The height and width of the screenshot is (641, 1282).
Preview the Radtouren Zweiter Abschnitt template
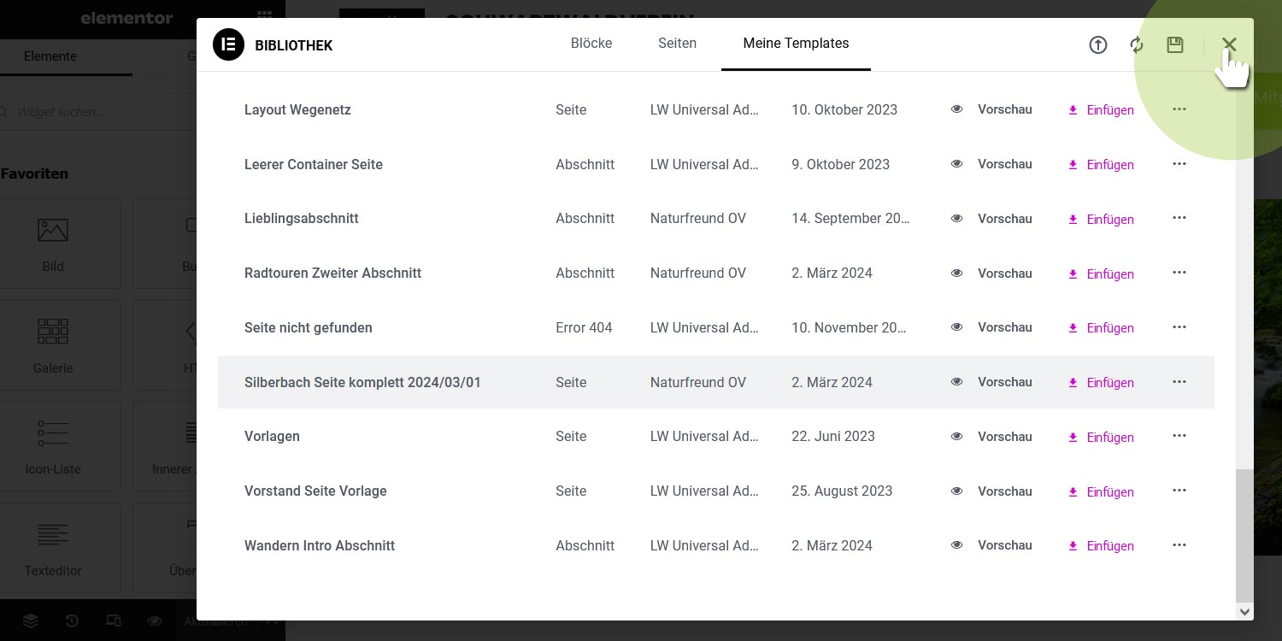(x=991, y=273)
